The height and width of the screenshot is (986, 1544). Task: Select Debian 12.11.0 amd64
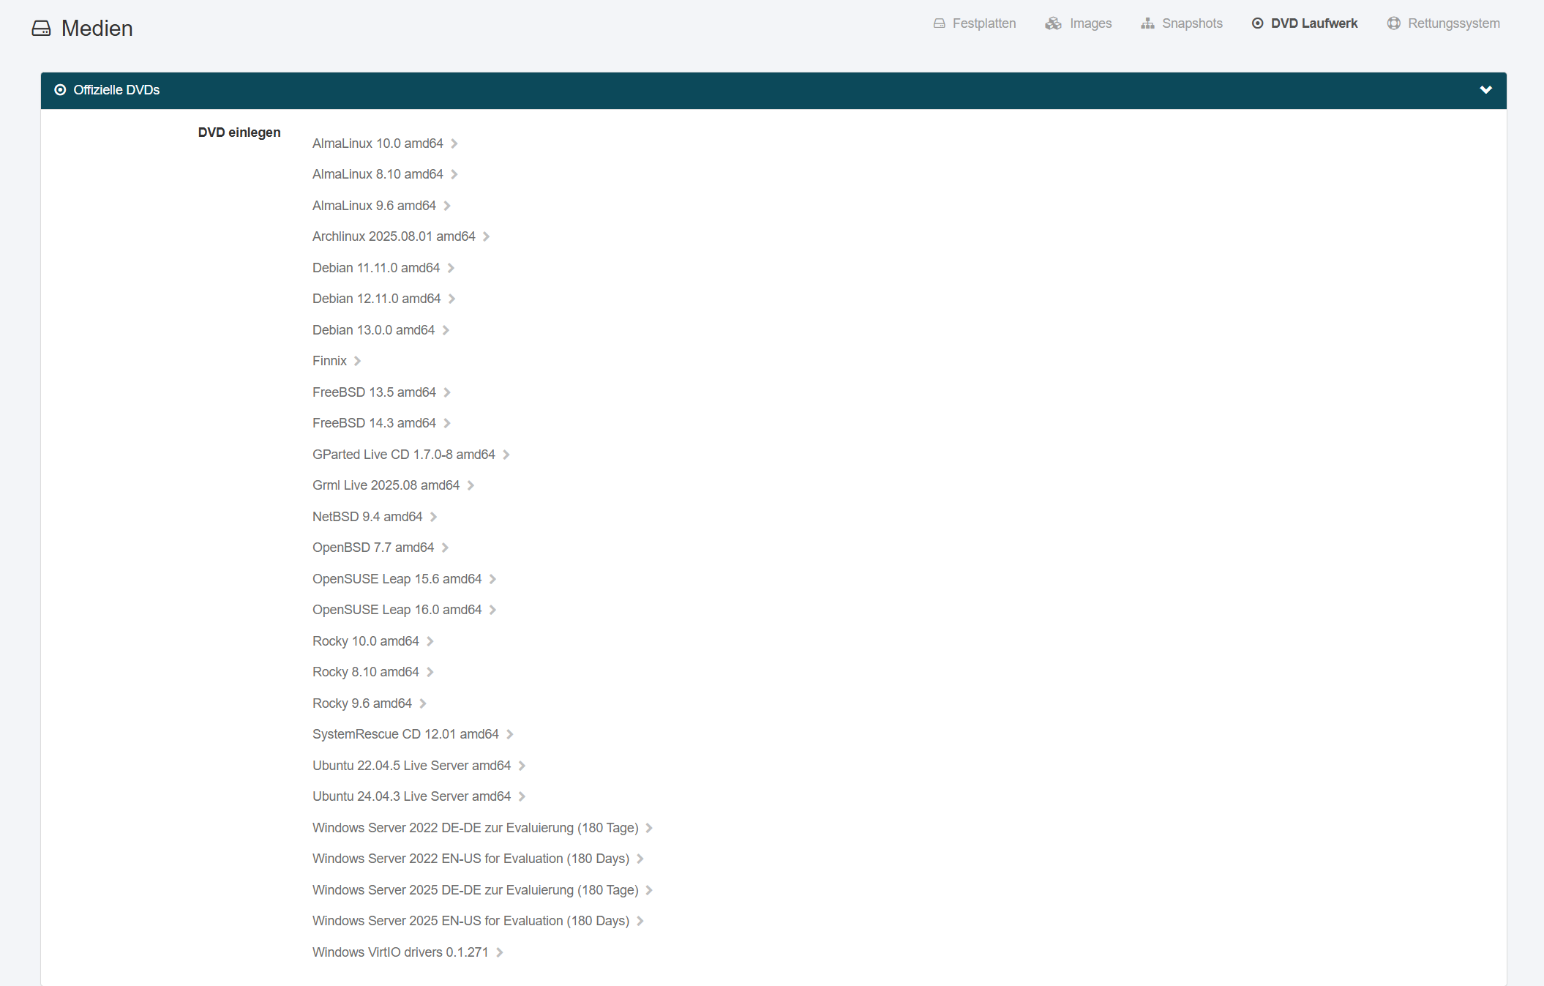coord(384,299)
